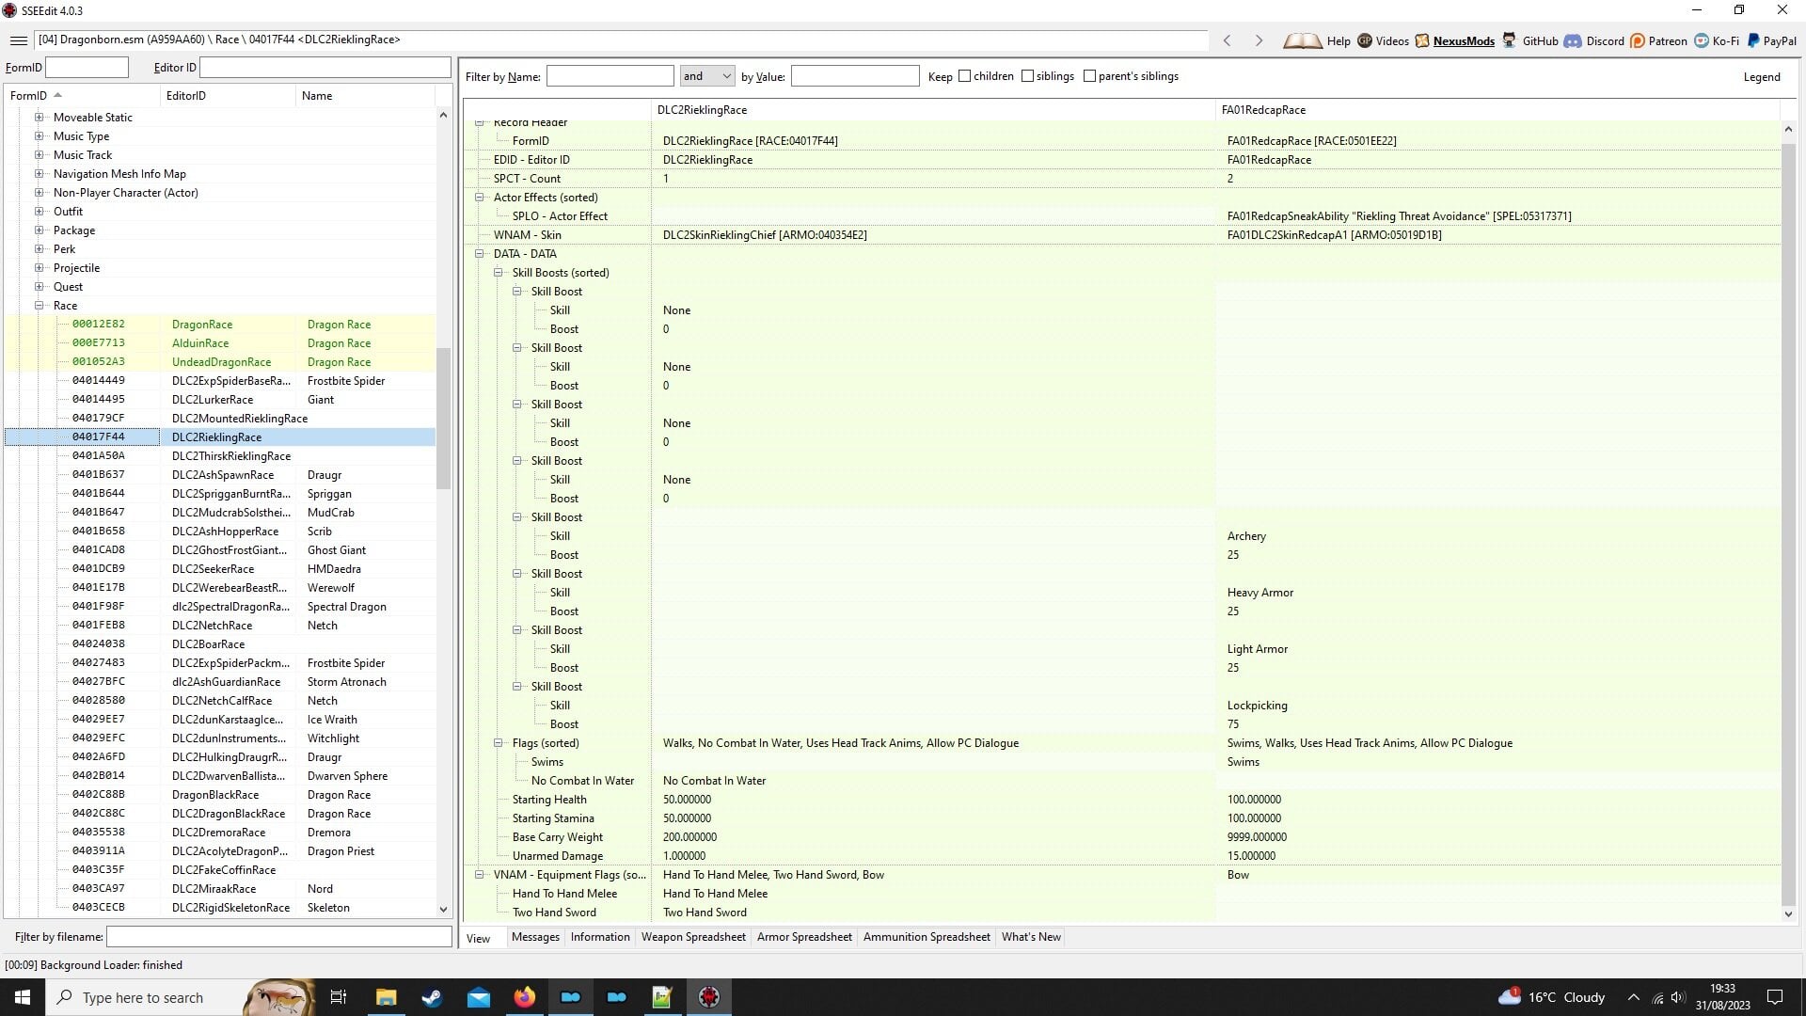Open Mail app from taskbar

(x=479, y=997)
